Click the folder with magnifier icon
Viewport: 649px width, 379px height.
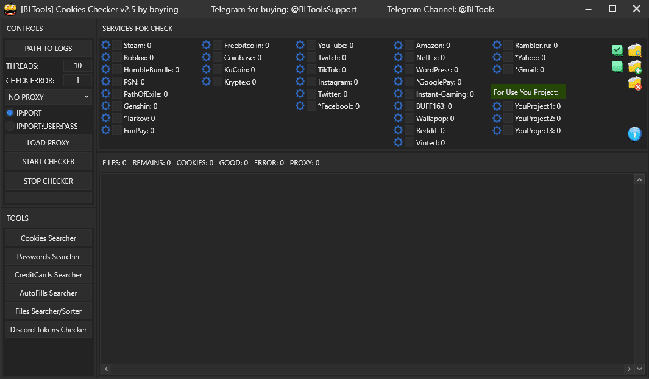(x=634, y=51)
